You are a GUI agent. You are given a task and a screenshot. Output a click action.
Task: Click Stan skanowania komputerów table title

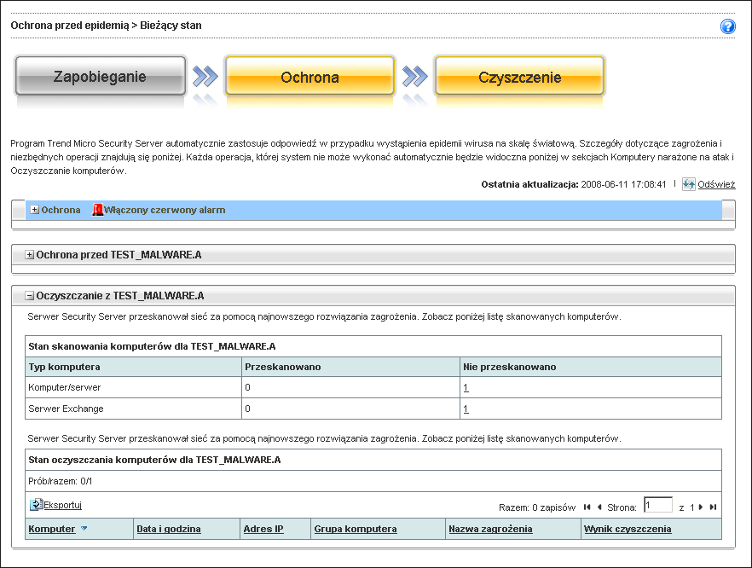pyautogui.click(x=152, y=346)
